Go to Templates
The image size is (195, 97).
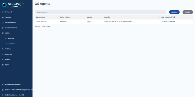coord(8,17)
